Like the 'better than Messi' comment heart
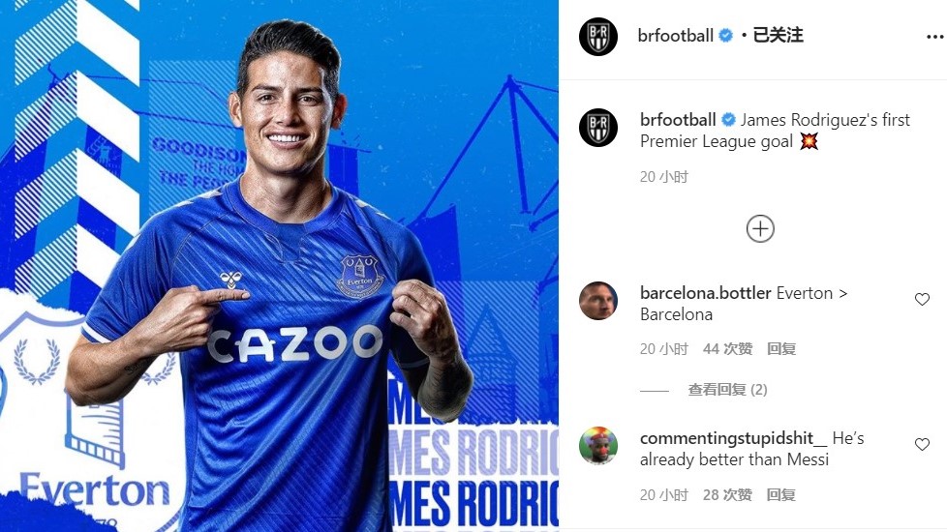 pos(922,445)
